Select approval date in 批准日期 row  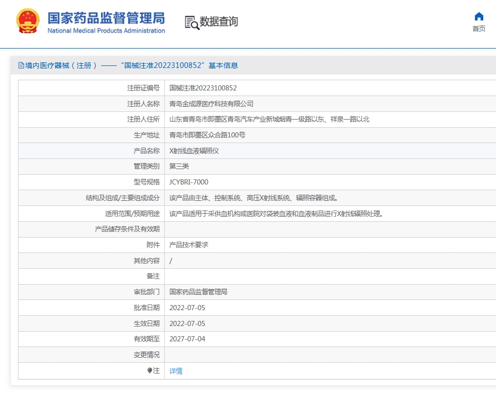187,308
